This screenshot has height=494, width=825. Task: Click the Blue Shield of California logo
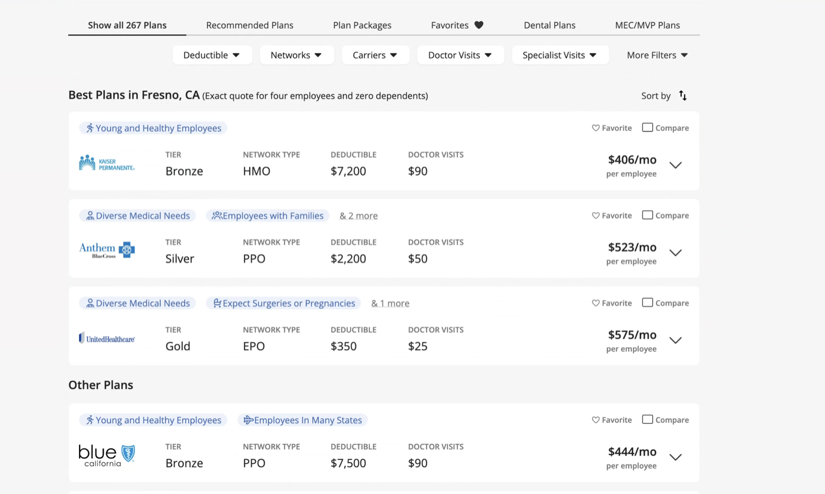(x=107, y=455)
